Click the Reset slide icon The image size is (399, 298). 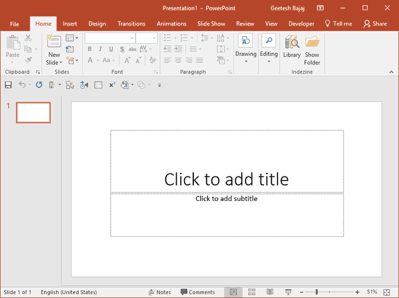click(x=70, y=49)
